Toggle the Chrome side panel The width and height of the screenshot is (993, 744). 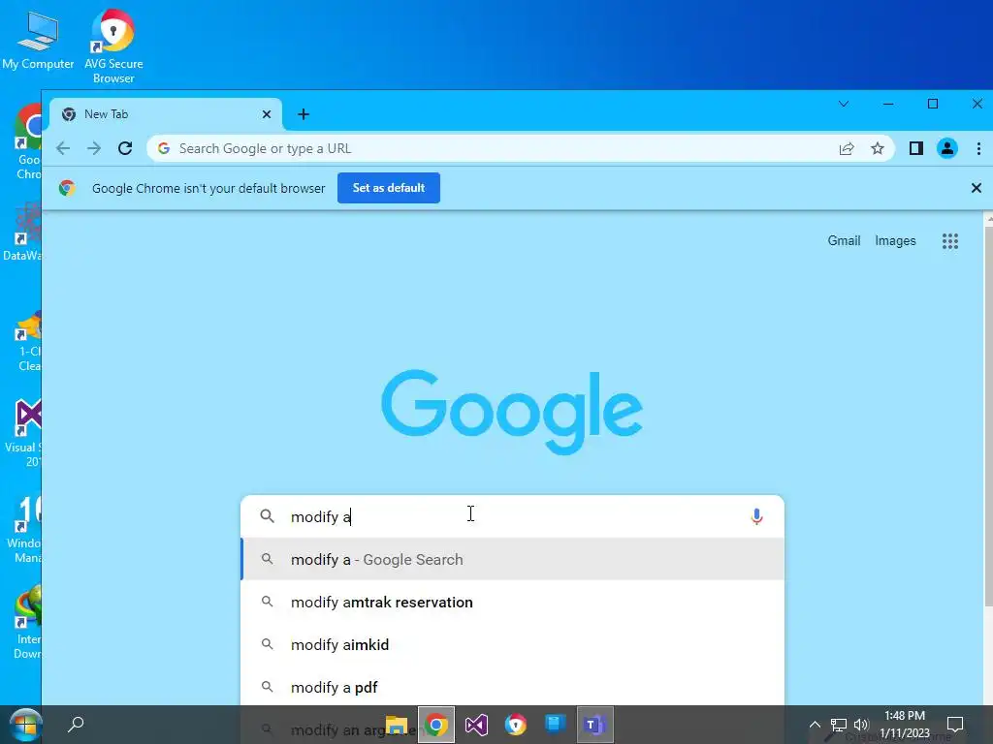click(x=915, y=148)
